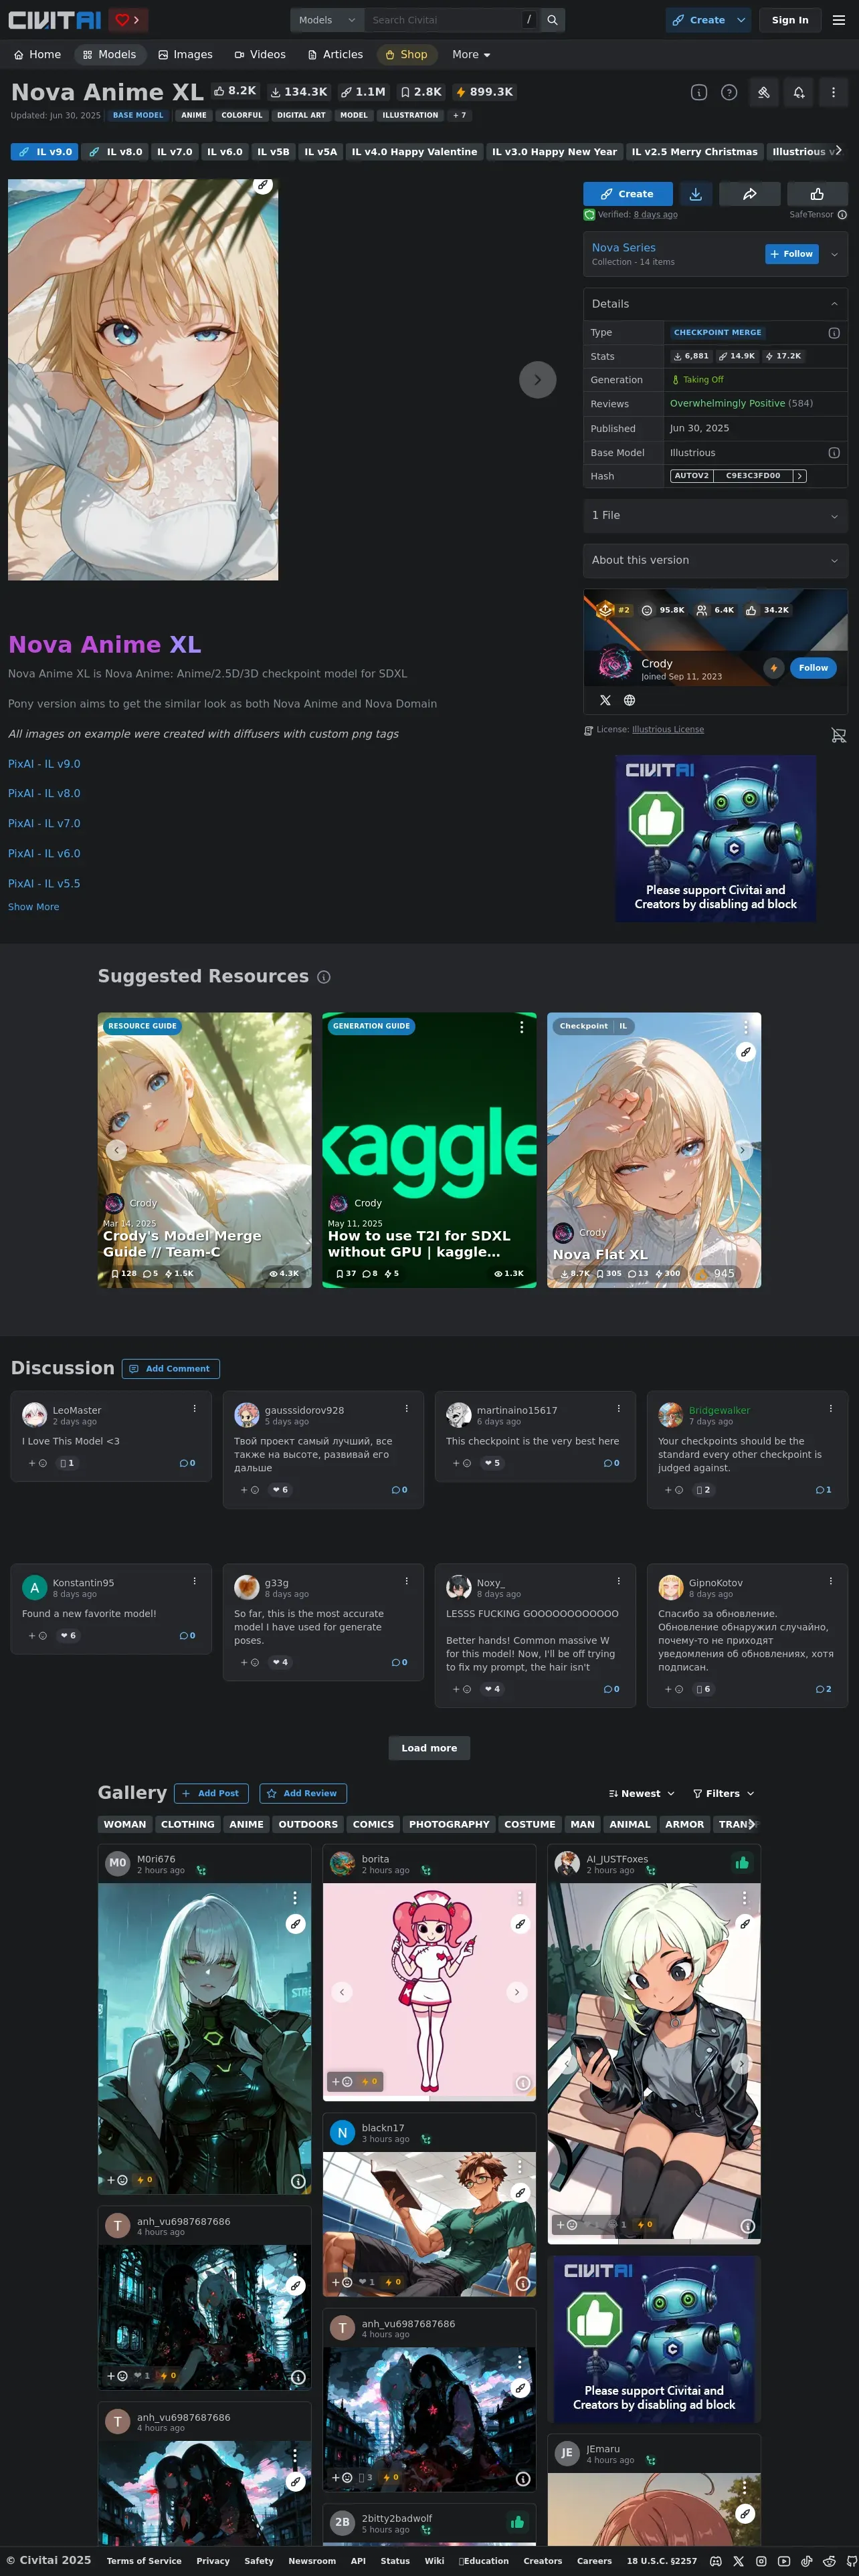Viewport: 859px width, 2576px height.
Task: Open options menu on Bridgewalker's comment
Action: point(830,1408)
